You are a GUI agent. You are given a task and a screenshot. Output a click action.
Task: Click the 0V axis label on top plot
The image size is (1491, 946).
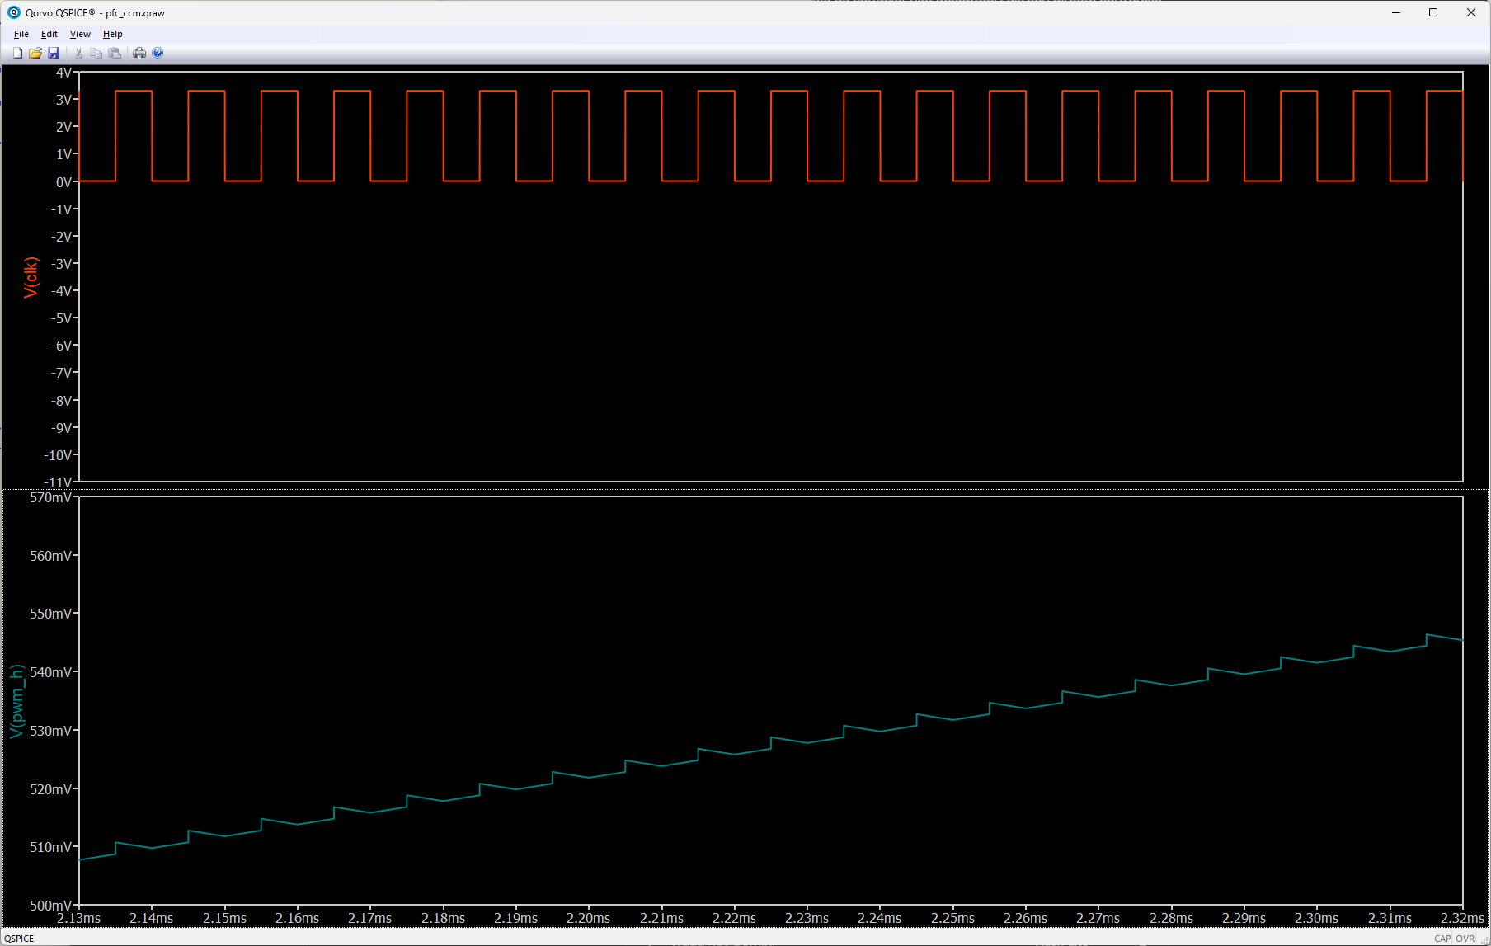(x=63, y=182)
